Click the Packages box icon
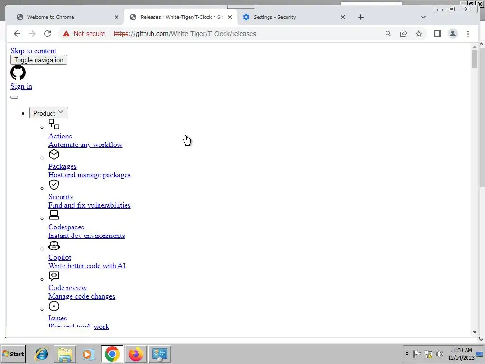 click(54, 155)
